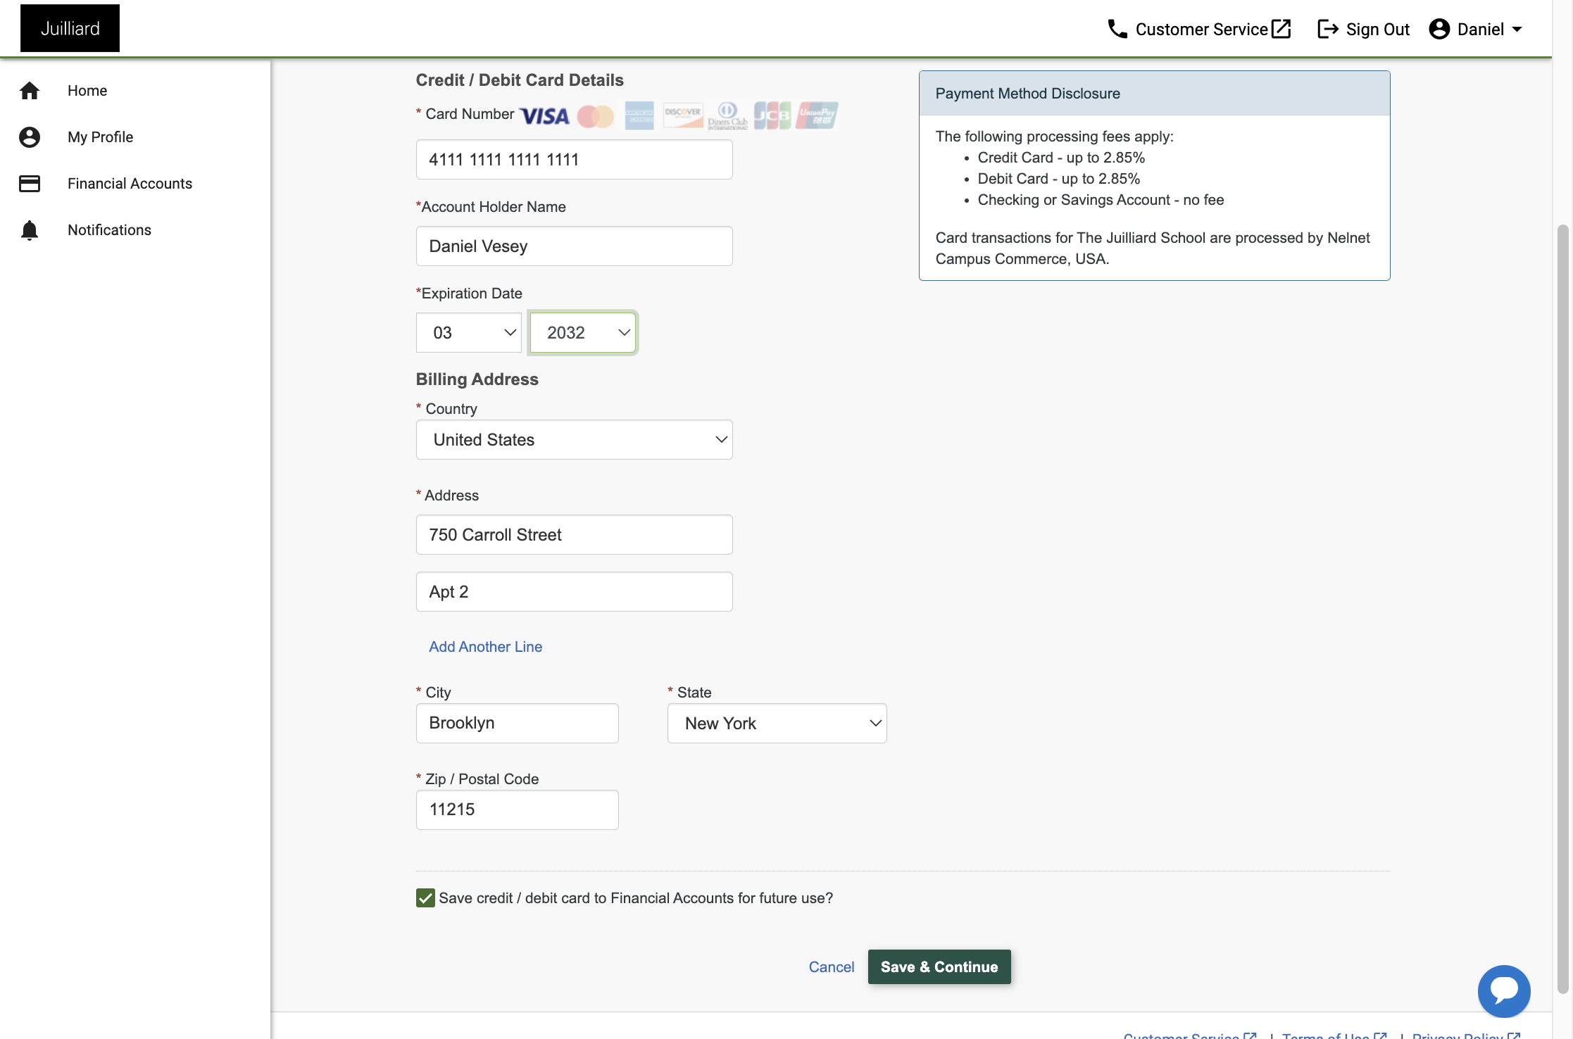Click the Financial Accounts card icon

tap(30, 184)
